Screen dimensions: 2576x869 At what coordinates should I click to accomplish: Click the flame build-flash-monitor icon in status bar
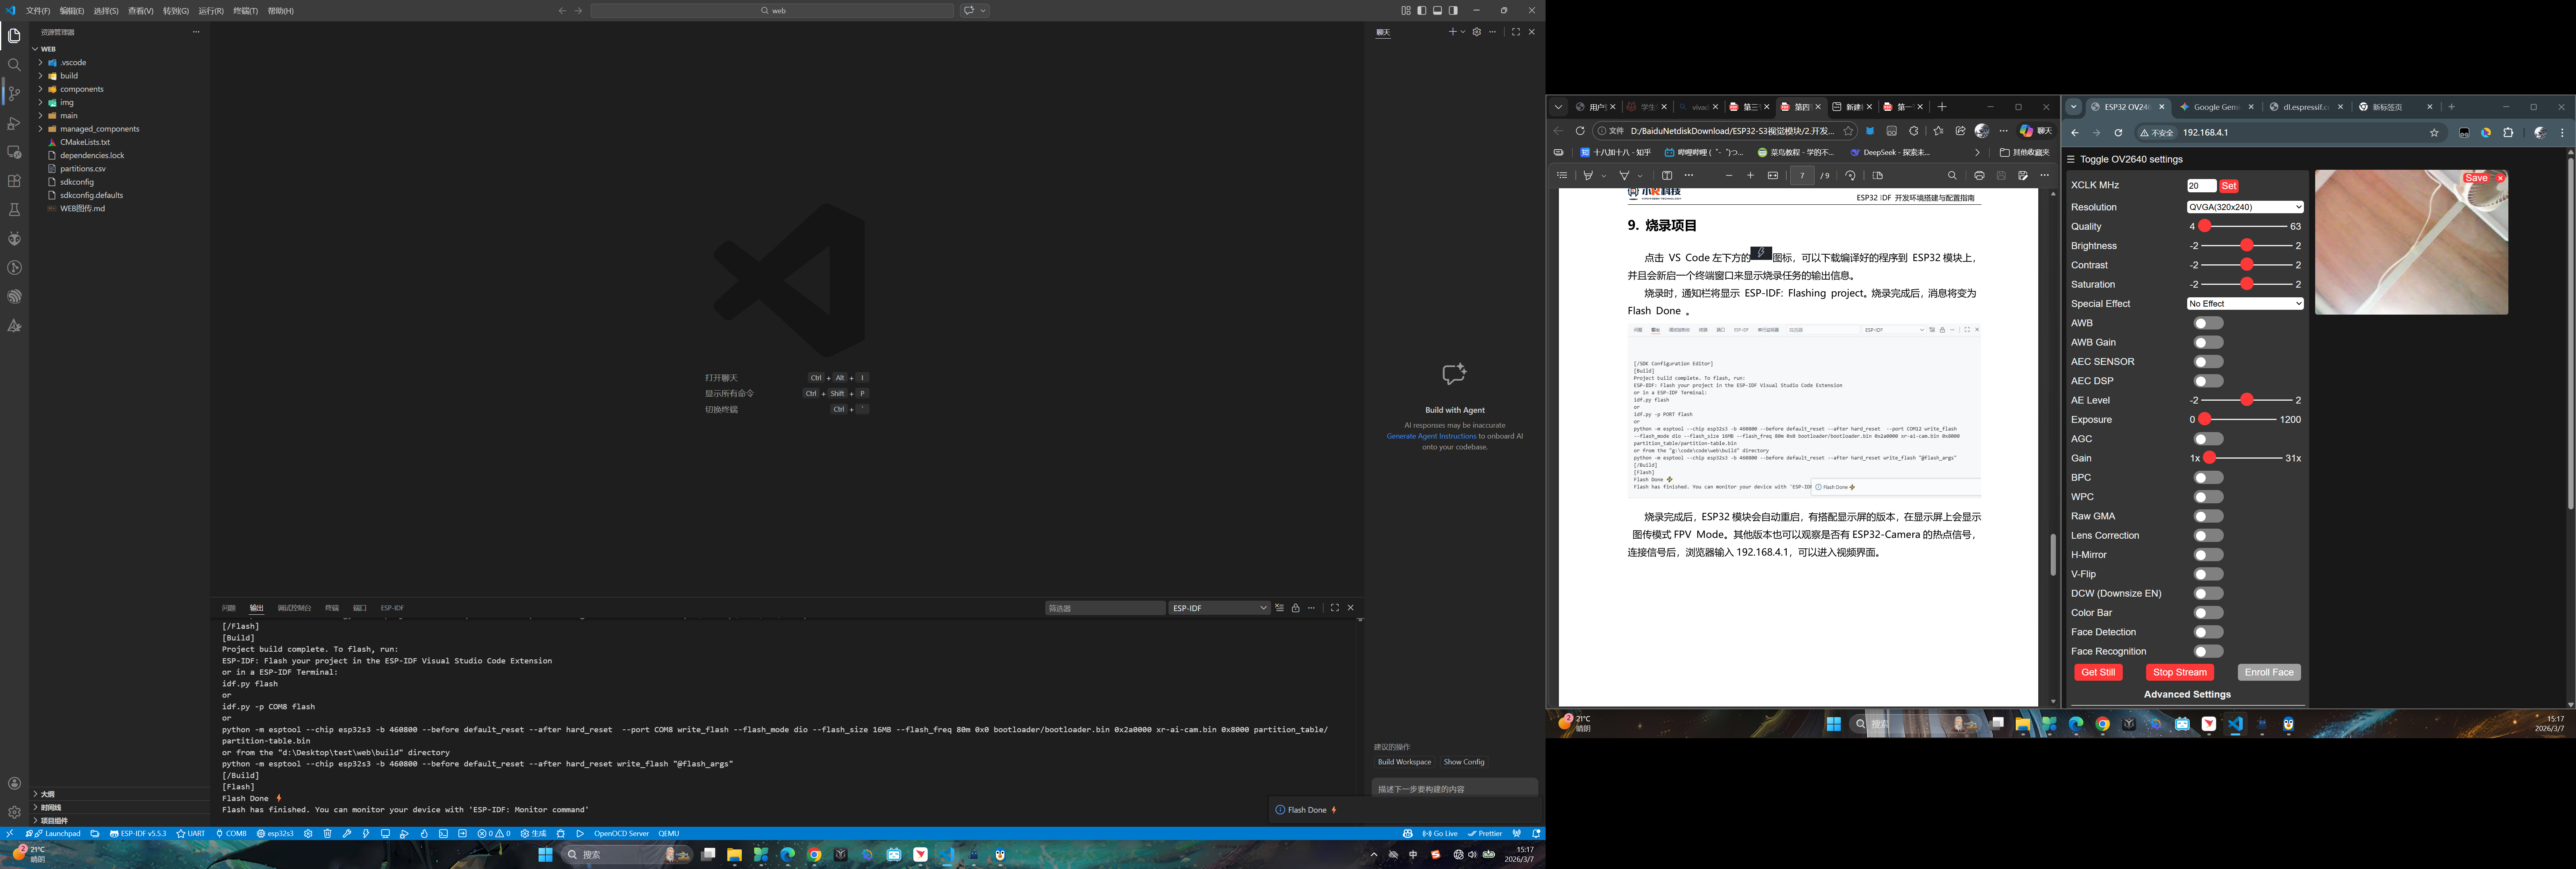pyautogui.click(x=424, y=833)
